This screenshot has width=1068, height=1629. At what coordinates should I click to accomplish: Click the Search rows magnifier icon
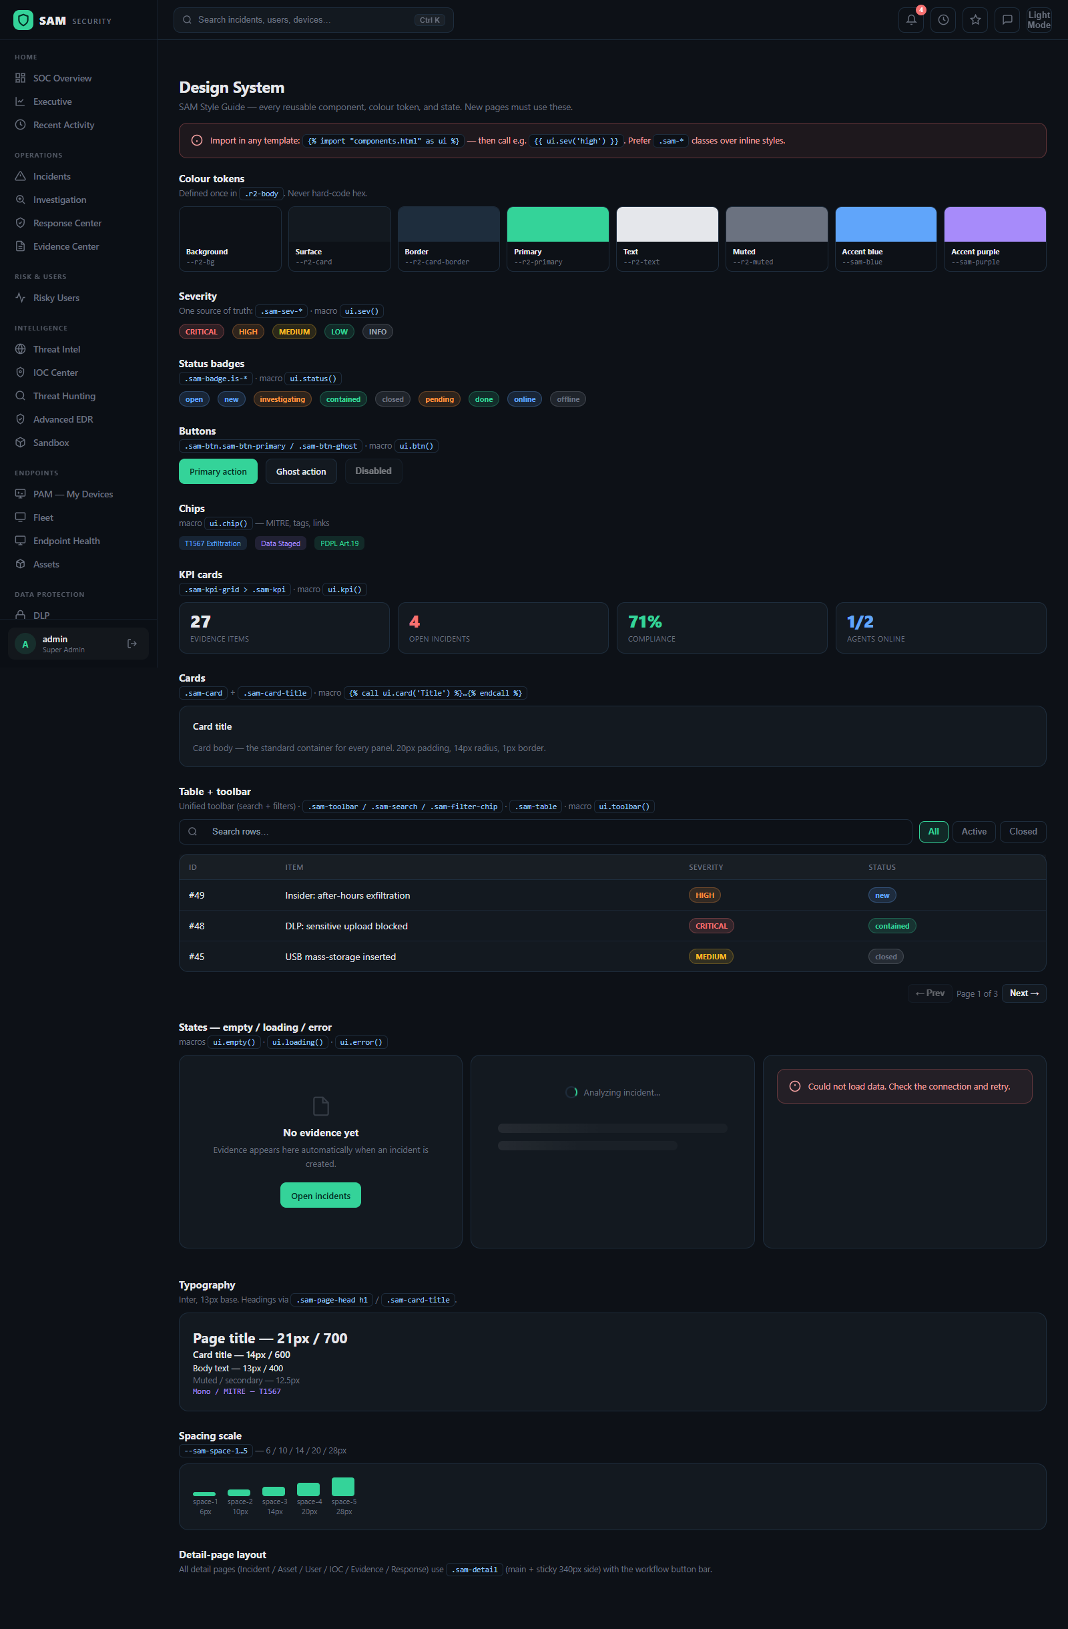click(x=193, y=831)
